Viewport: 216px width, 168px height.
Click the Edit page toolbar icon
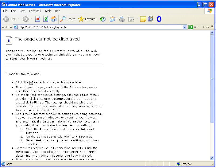click(131, 19)
